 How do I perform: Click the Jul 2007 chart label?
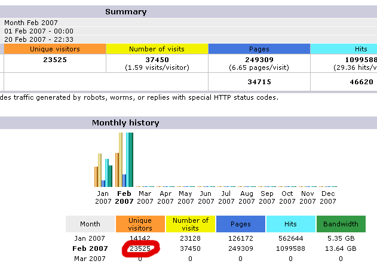pos(226,197)
